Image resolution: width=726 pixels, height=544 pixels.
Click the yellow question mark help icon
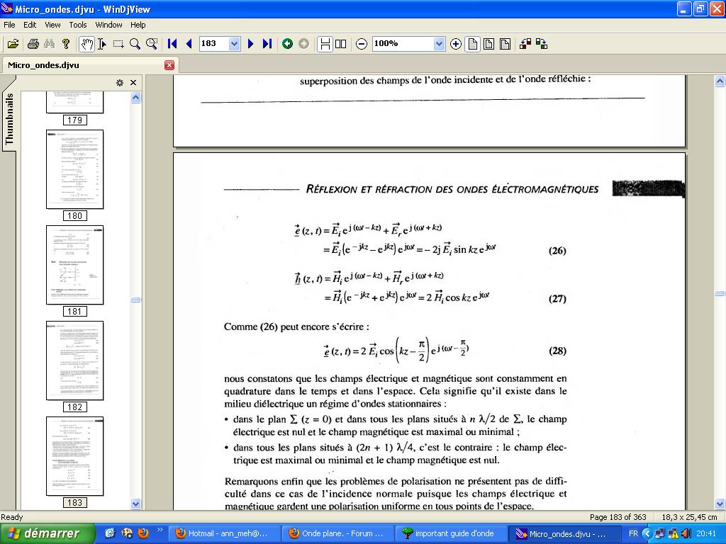pyautogui.click(x=66, y=44)
